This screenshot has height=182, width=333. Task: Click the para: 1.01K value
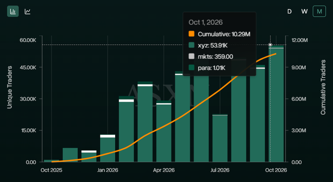[x=212, y=68]
